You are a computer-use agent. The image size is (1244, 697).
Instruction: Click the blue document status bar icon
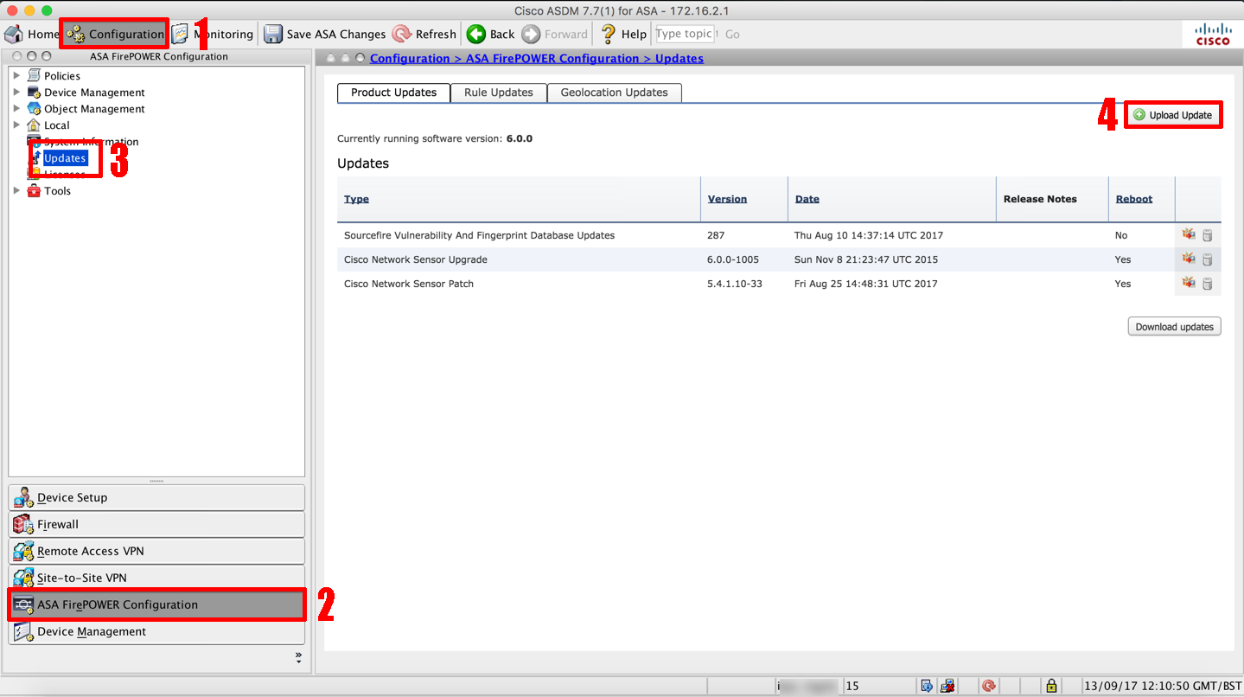tap(927, 686)
